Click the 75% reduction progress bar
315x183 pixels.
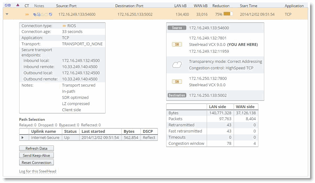(x=228, y=14)
